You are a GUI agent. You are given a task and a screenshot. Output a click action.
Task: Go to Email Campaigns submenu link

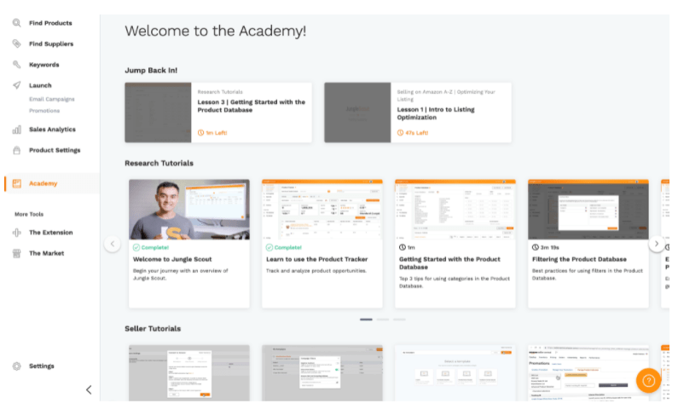click(x=52, y=99)
